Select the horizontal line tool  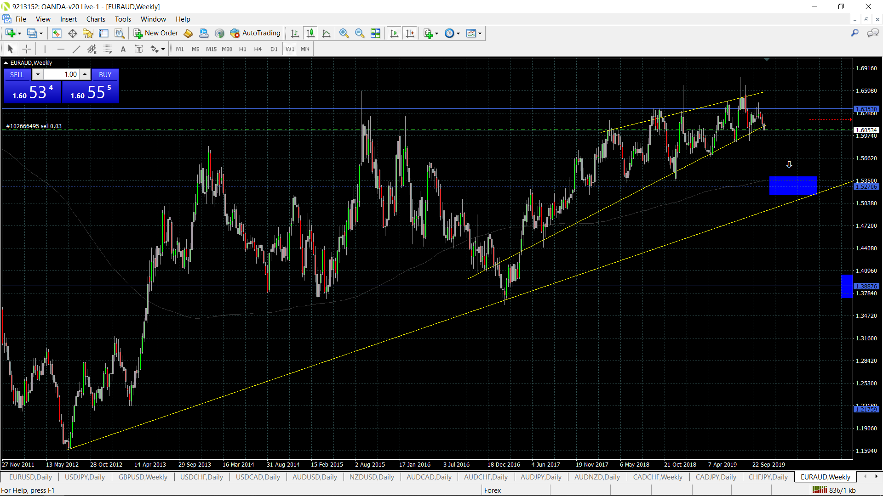pos(61,49)
